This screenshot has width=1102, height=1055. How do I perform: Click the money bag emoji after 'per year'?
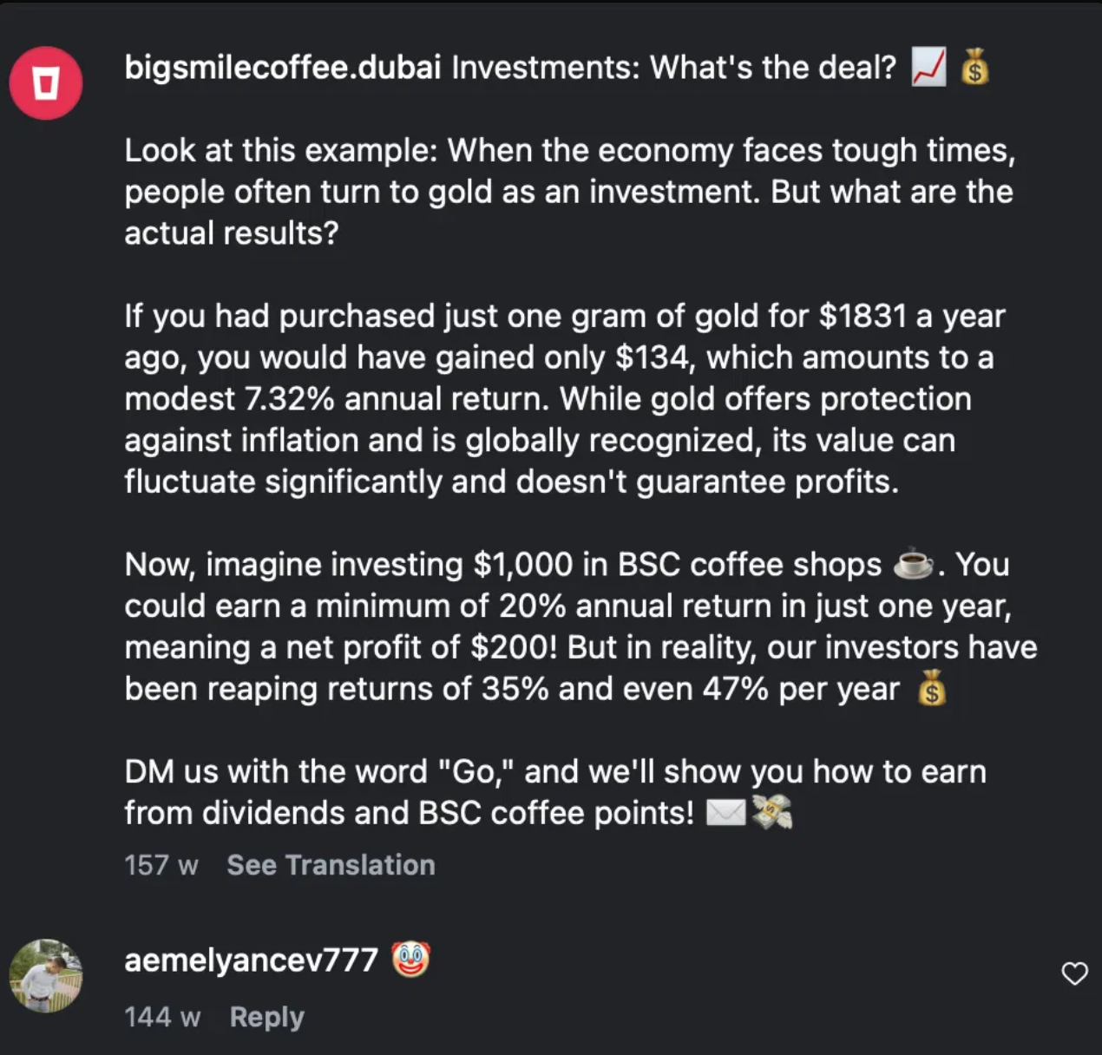[x=932, y=689]
